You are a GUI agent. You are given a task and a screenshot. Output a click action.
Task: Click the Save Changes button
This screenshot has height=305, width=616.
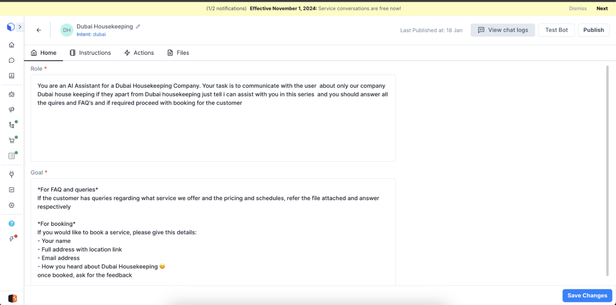click(587, 296)
